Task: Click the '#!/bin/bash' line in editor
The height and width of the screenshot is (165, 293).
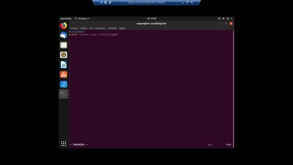Action: coord(76,32)
